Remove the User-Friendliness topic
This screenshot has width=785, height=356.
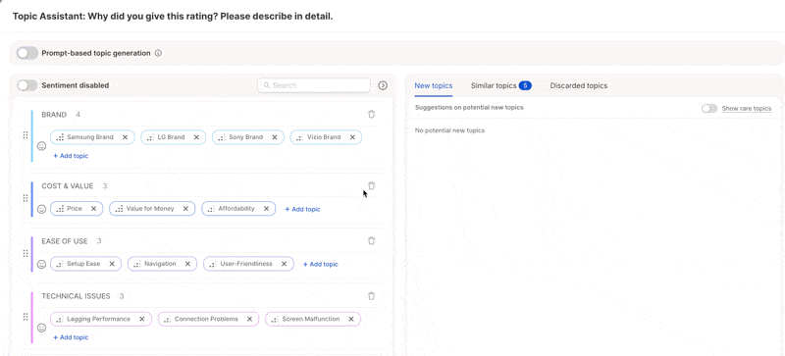pyautogui.click(x=284, y=264)
